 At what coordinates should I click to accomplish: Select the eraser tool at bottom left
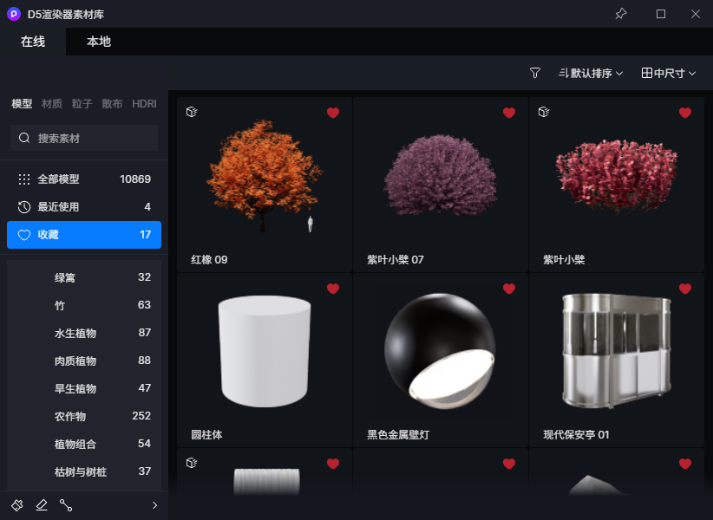[42, 505]
